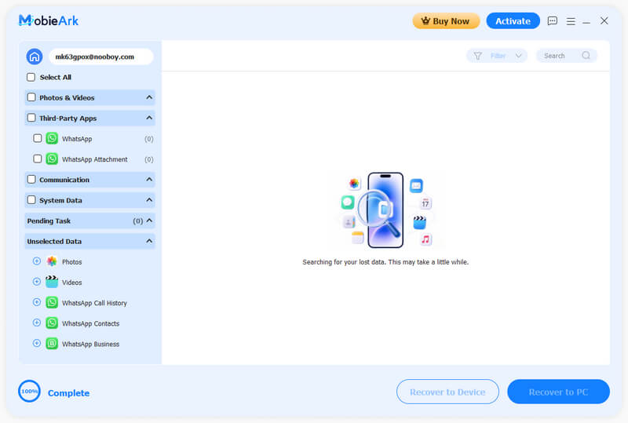
Task: Collapse the Unselected Data section chevron
Action: pos(149,241)
